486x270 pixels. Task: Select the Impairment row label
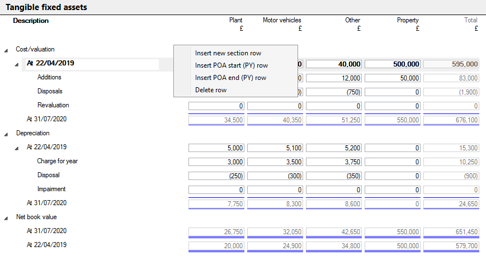pos(51,189)
